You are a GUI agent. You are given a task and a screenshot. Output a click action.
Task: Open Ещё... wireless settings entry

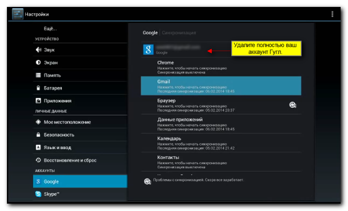[x=80, y=29]
